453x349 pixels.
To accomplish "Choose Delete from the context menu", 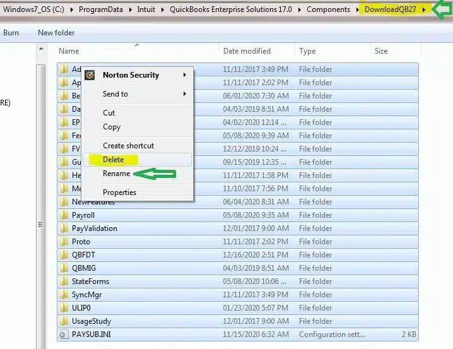I will coord(114,160).
